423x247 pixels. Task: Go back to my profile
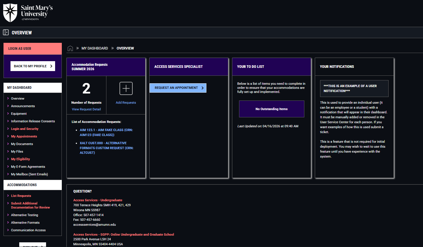click(33, 66)
